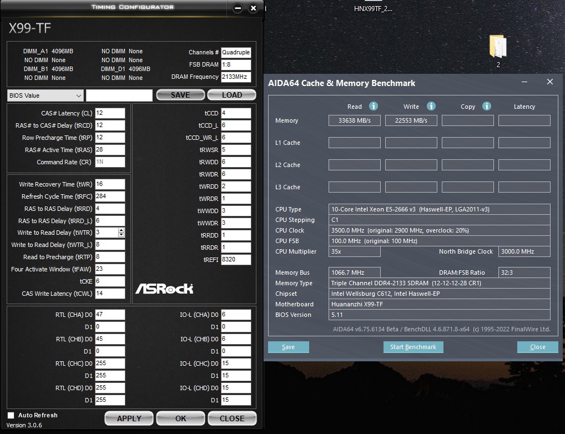Click the tRWDD value field
This screenshot has height=434, width=565.
pyautogui.click(x=236, y=162)
